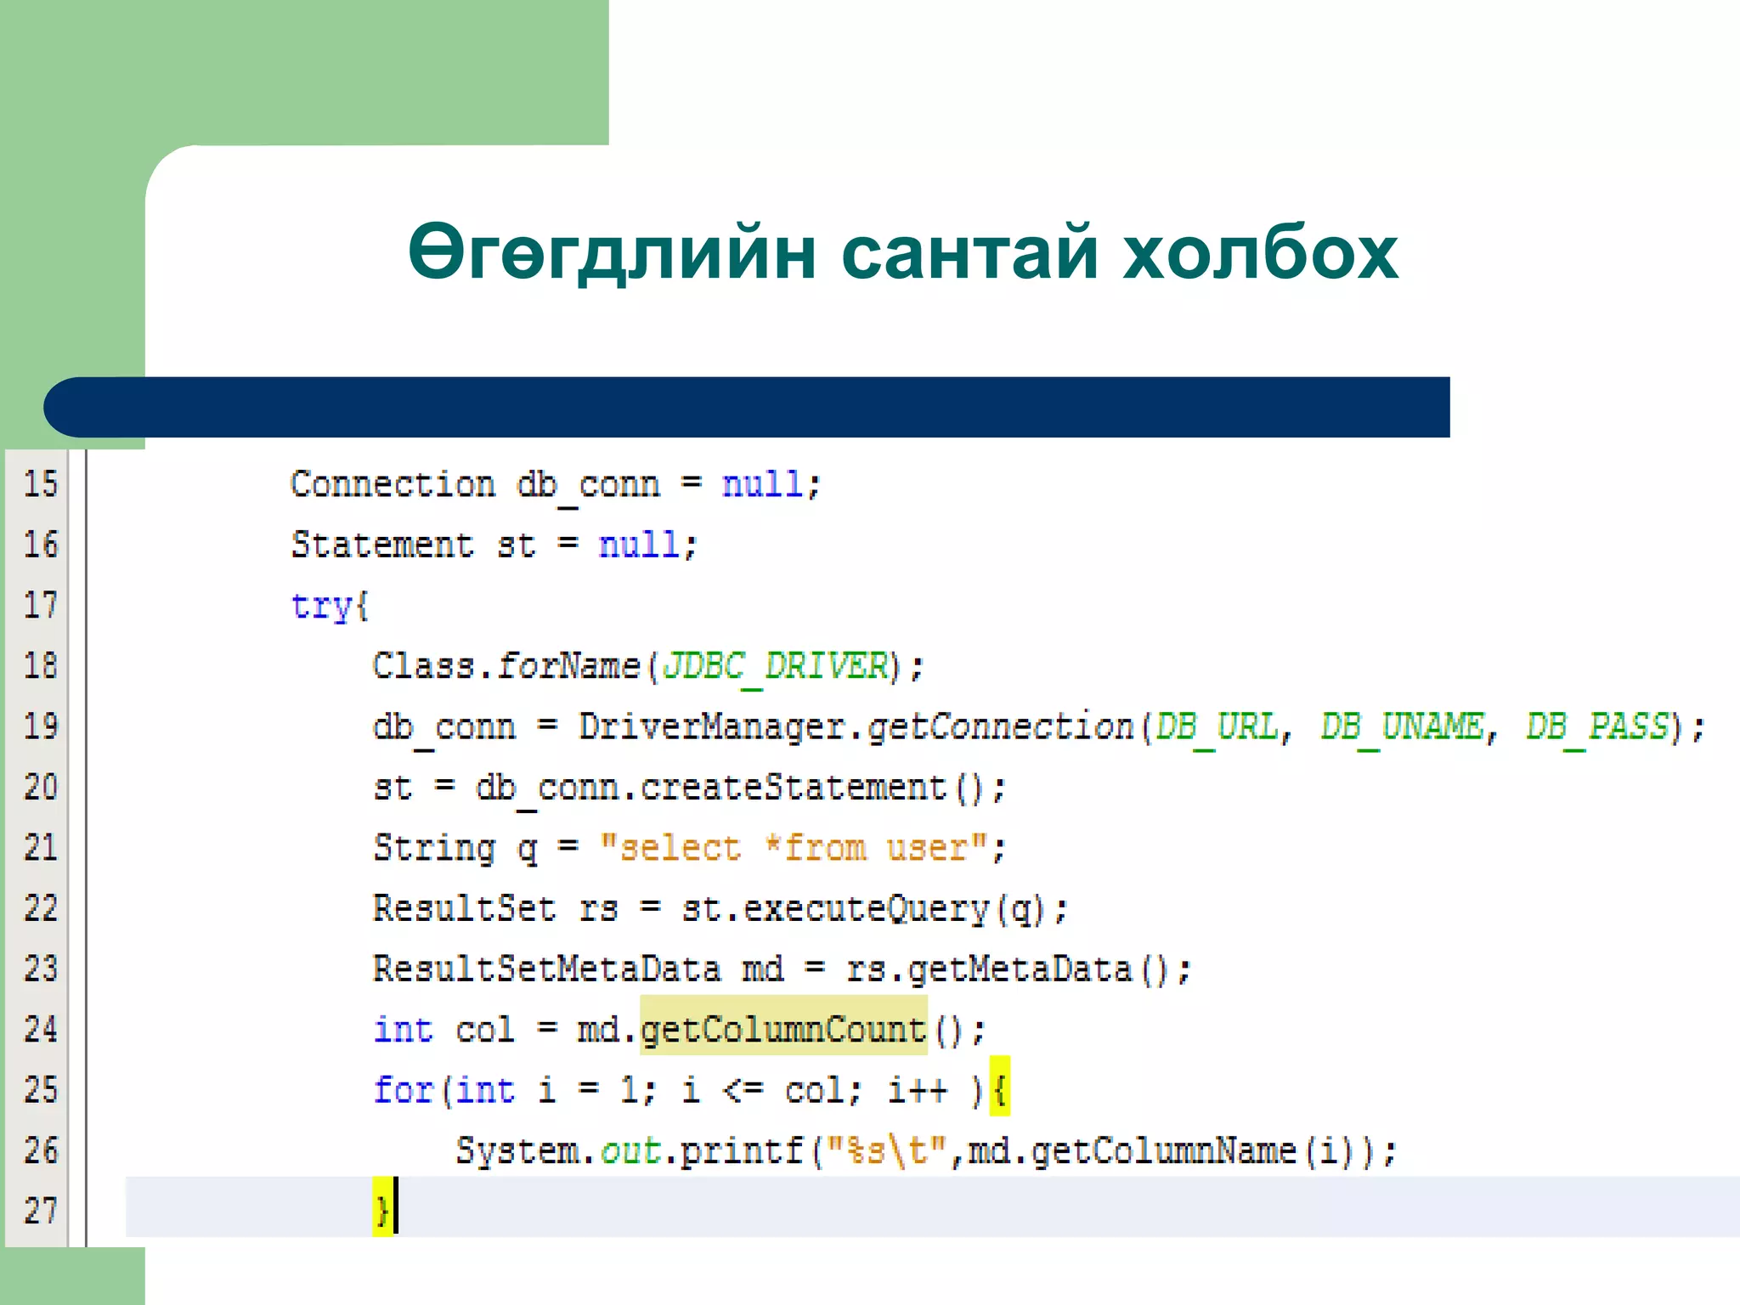Click line number 22 in the gutter
Image resolution: width=1740 pixels, height=1305 pixels.
(41, 908)
